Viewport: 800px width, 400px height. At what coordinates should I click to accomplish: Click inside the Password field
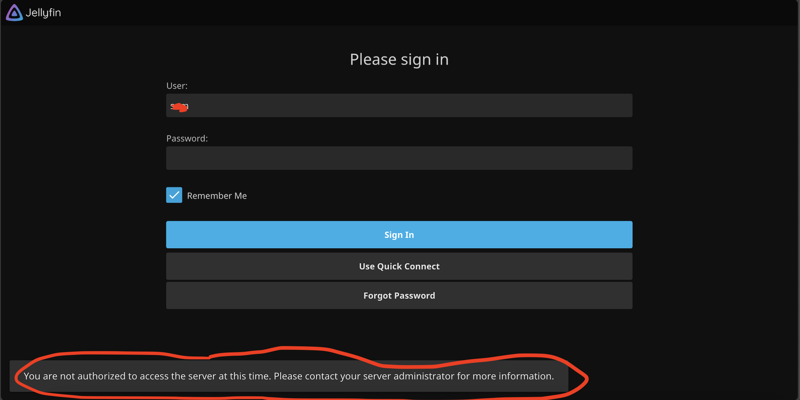pyautogui.click(x=399, y=158)
